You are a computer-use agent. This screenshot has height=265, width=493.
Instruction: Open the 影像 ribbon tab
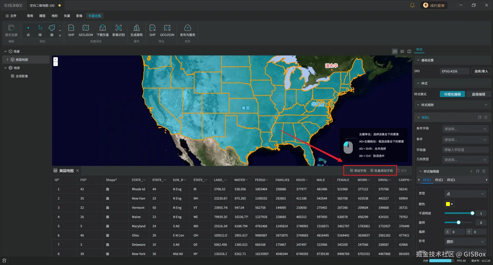coord(79,16)
